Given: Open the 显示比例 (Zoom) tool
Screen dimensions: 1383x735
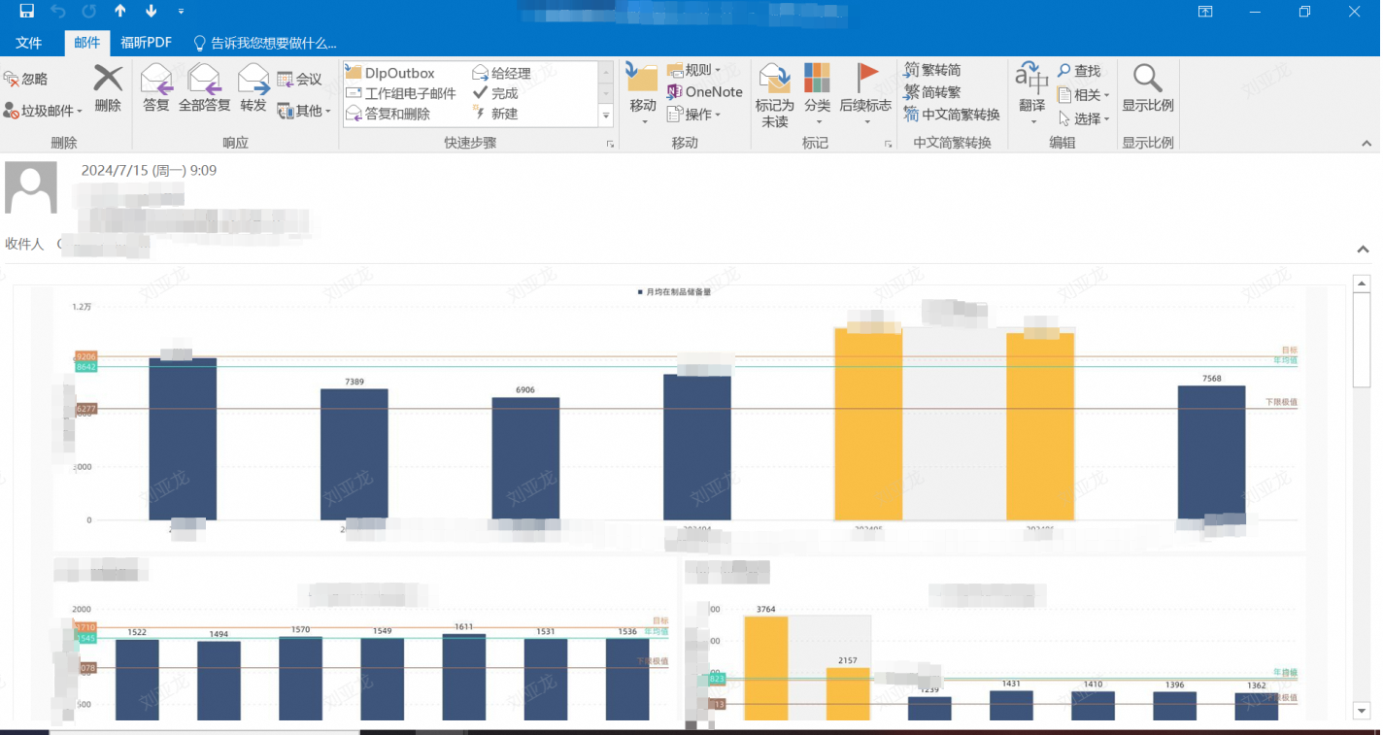Looking at the screenshot, I should [1148, 89].
